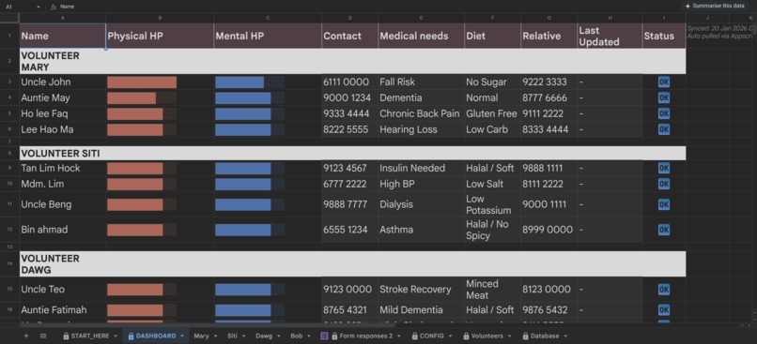Add a new sheet with the plus icon

[x=26, y=336]
